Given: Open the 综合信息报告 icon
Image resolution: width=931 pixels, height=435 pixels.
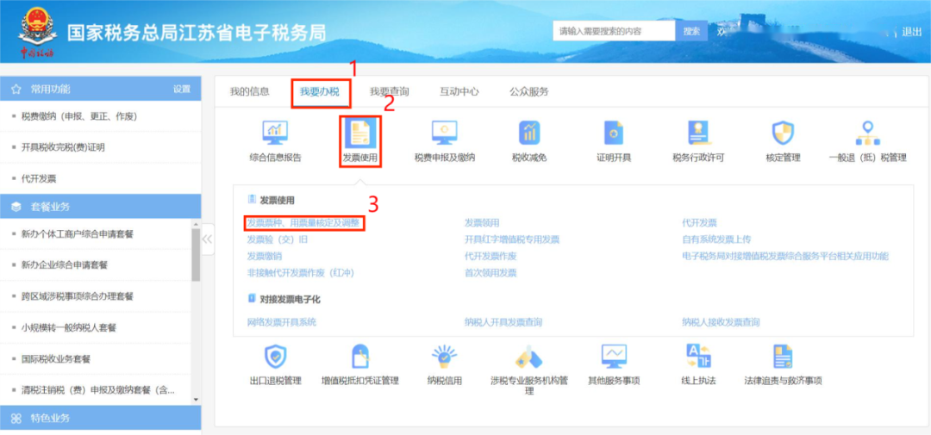Looking at the screenshot, I should (275, 133).
